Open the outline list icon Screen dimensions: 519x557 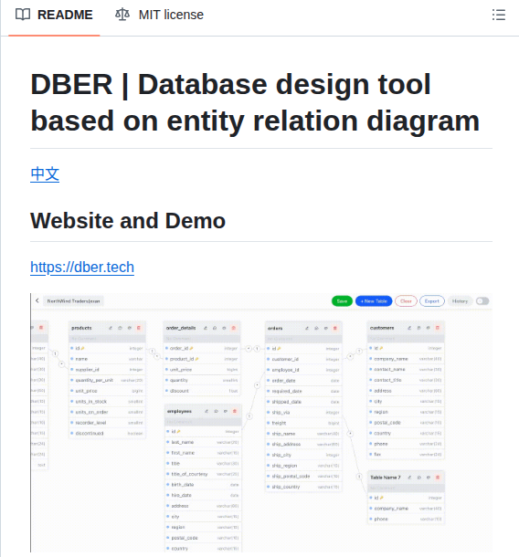click(498, 15)
